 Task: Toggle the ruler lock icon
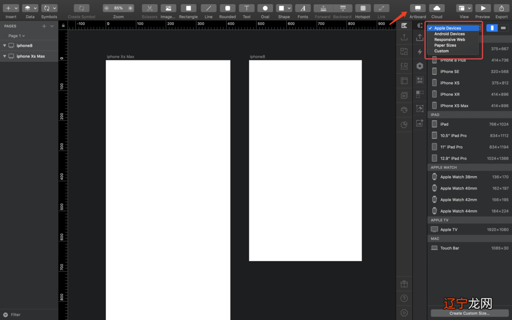point(63,25)
